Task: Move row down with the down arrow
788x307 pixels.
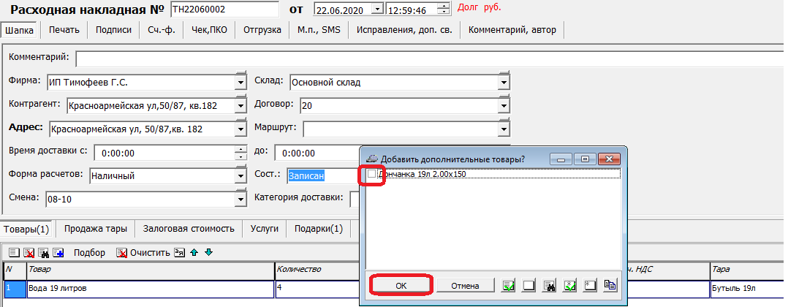Action: (x=208, y=253)
